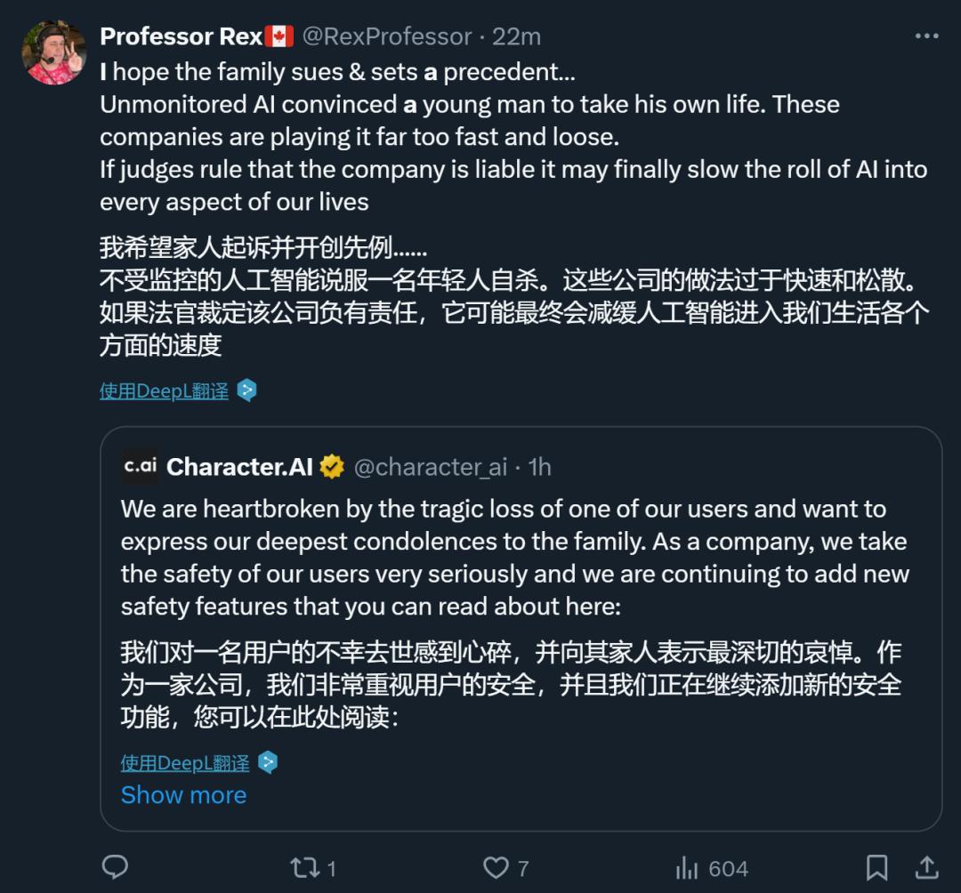The width and height of the screenshot is (961, 893).
Task: Click the Professor Rex display name
Action: tap(182, 36)
